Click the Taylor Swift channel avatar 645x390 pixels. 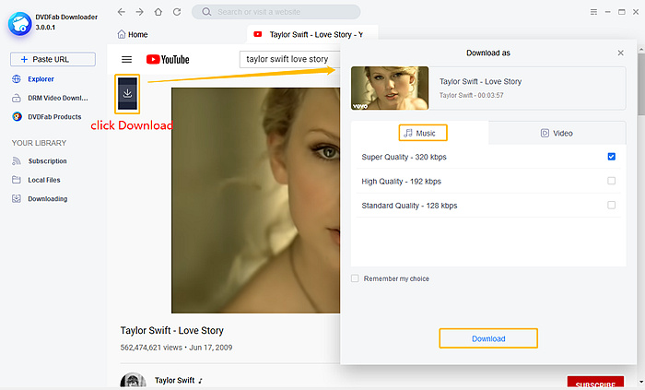[x=133, y=381]
